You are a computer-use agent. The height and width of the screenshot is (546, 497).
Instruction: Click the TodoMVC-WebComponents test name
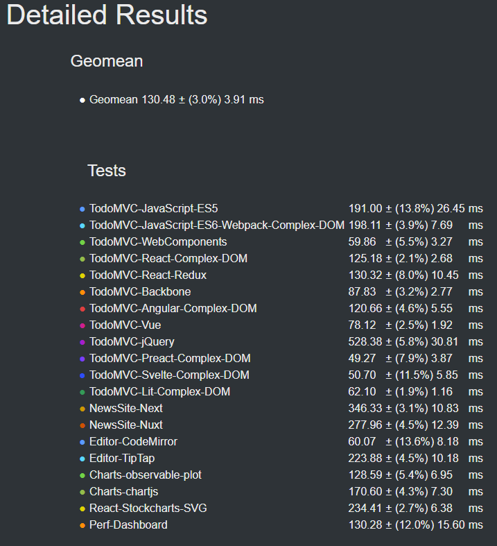coord(158,242)
